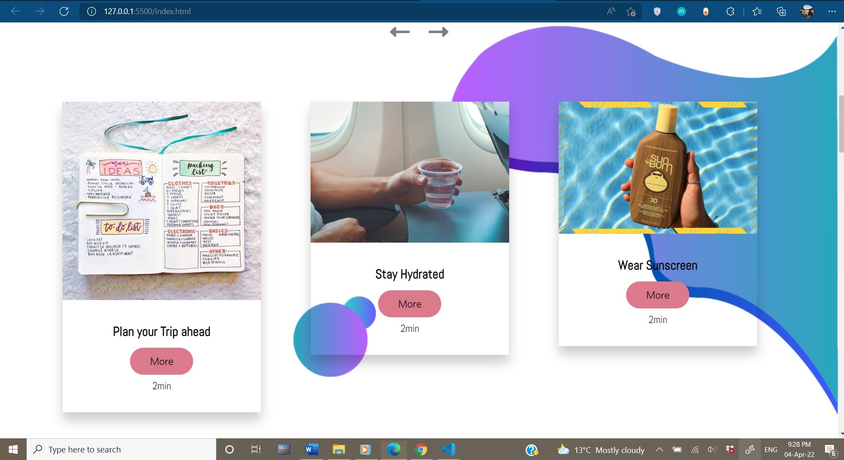Click the sunscreen bottle image
Image resolution: width=844 pixels, height=460 pixels.
[658, 168]
